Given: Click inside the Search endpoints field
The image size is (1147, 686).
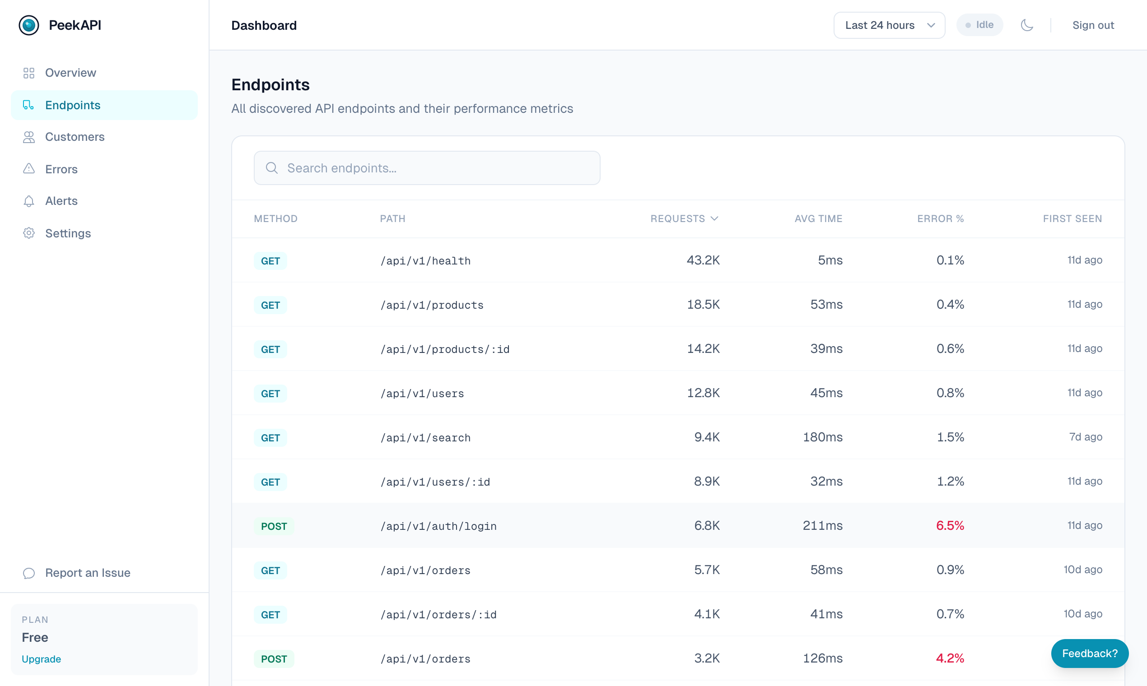Looking at the screenshot, I should click(426, 168).
